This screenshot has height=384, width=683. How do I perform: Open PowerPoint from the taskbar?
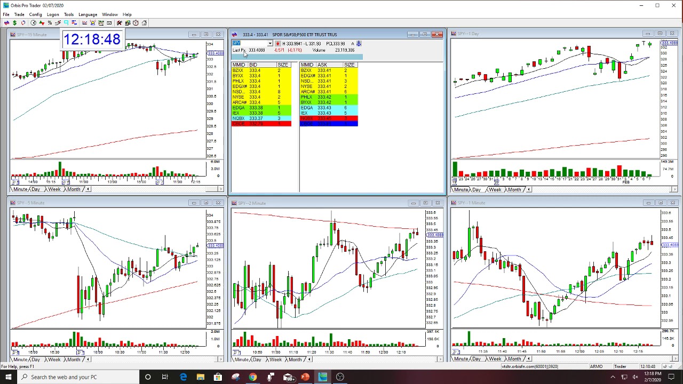305,377
